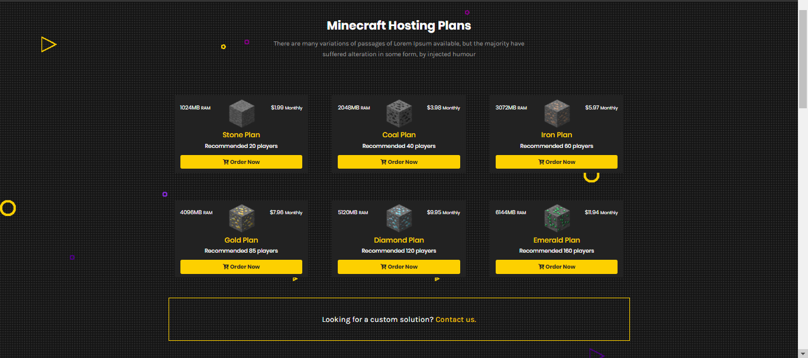Click the Coal Plan ore block icon
Screen dimensions: 808x358
click(x=399, y=114)
